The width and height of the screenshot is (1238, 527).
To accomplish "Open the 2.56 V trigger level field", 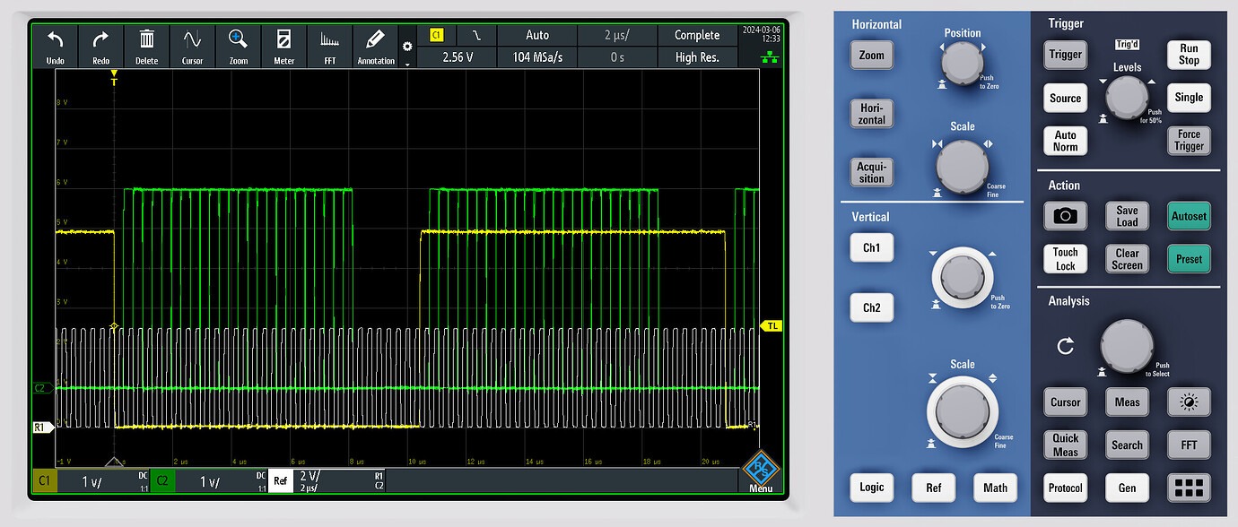I will click(458, 57).
